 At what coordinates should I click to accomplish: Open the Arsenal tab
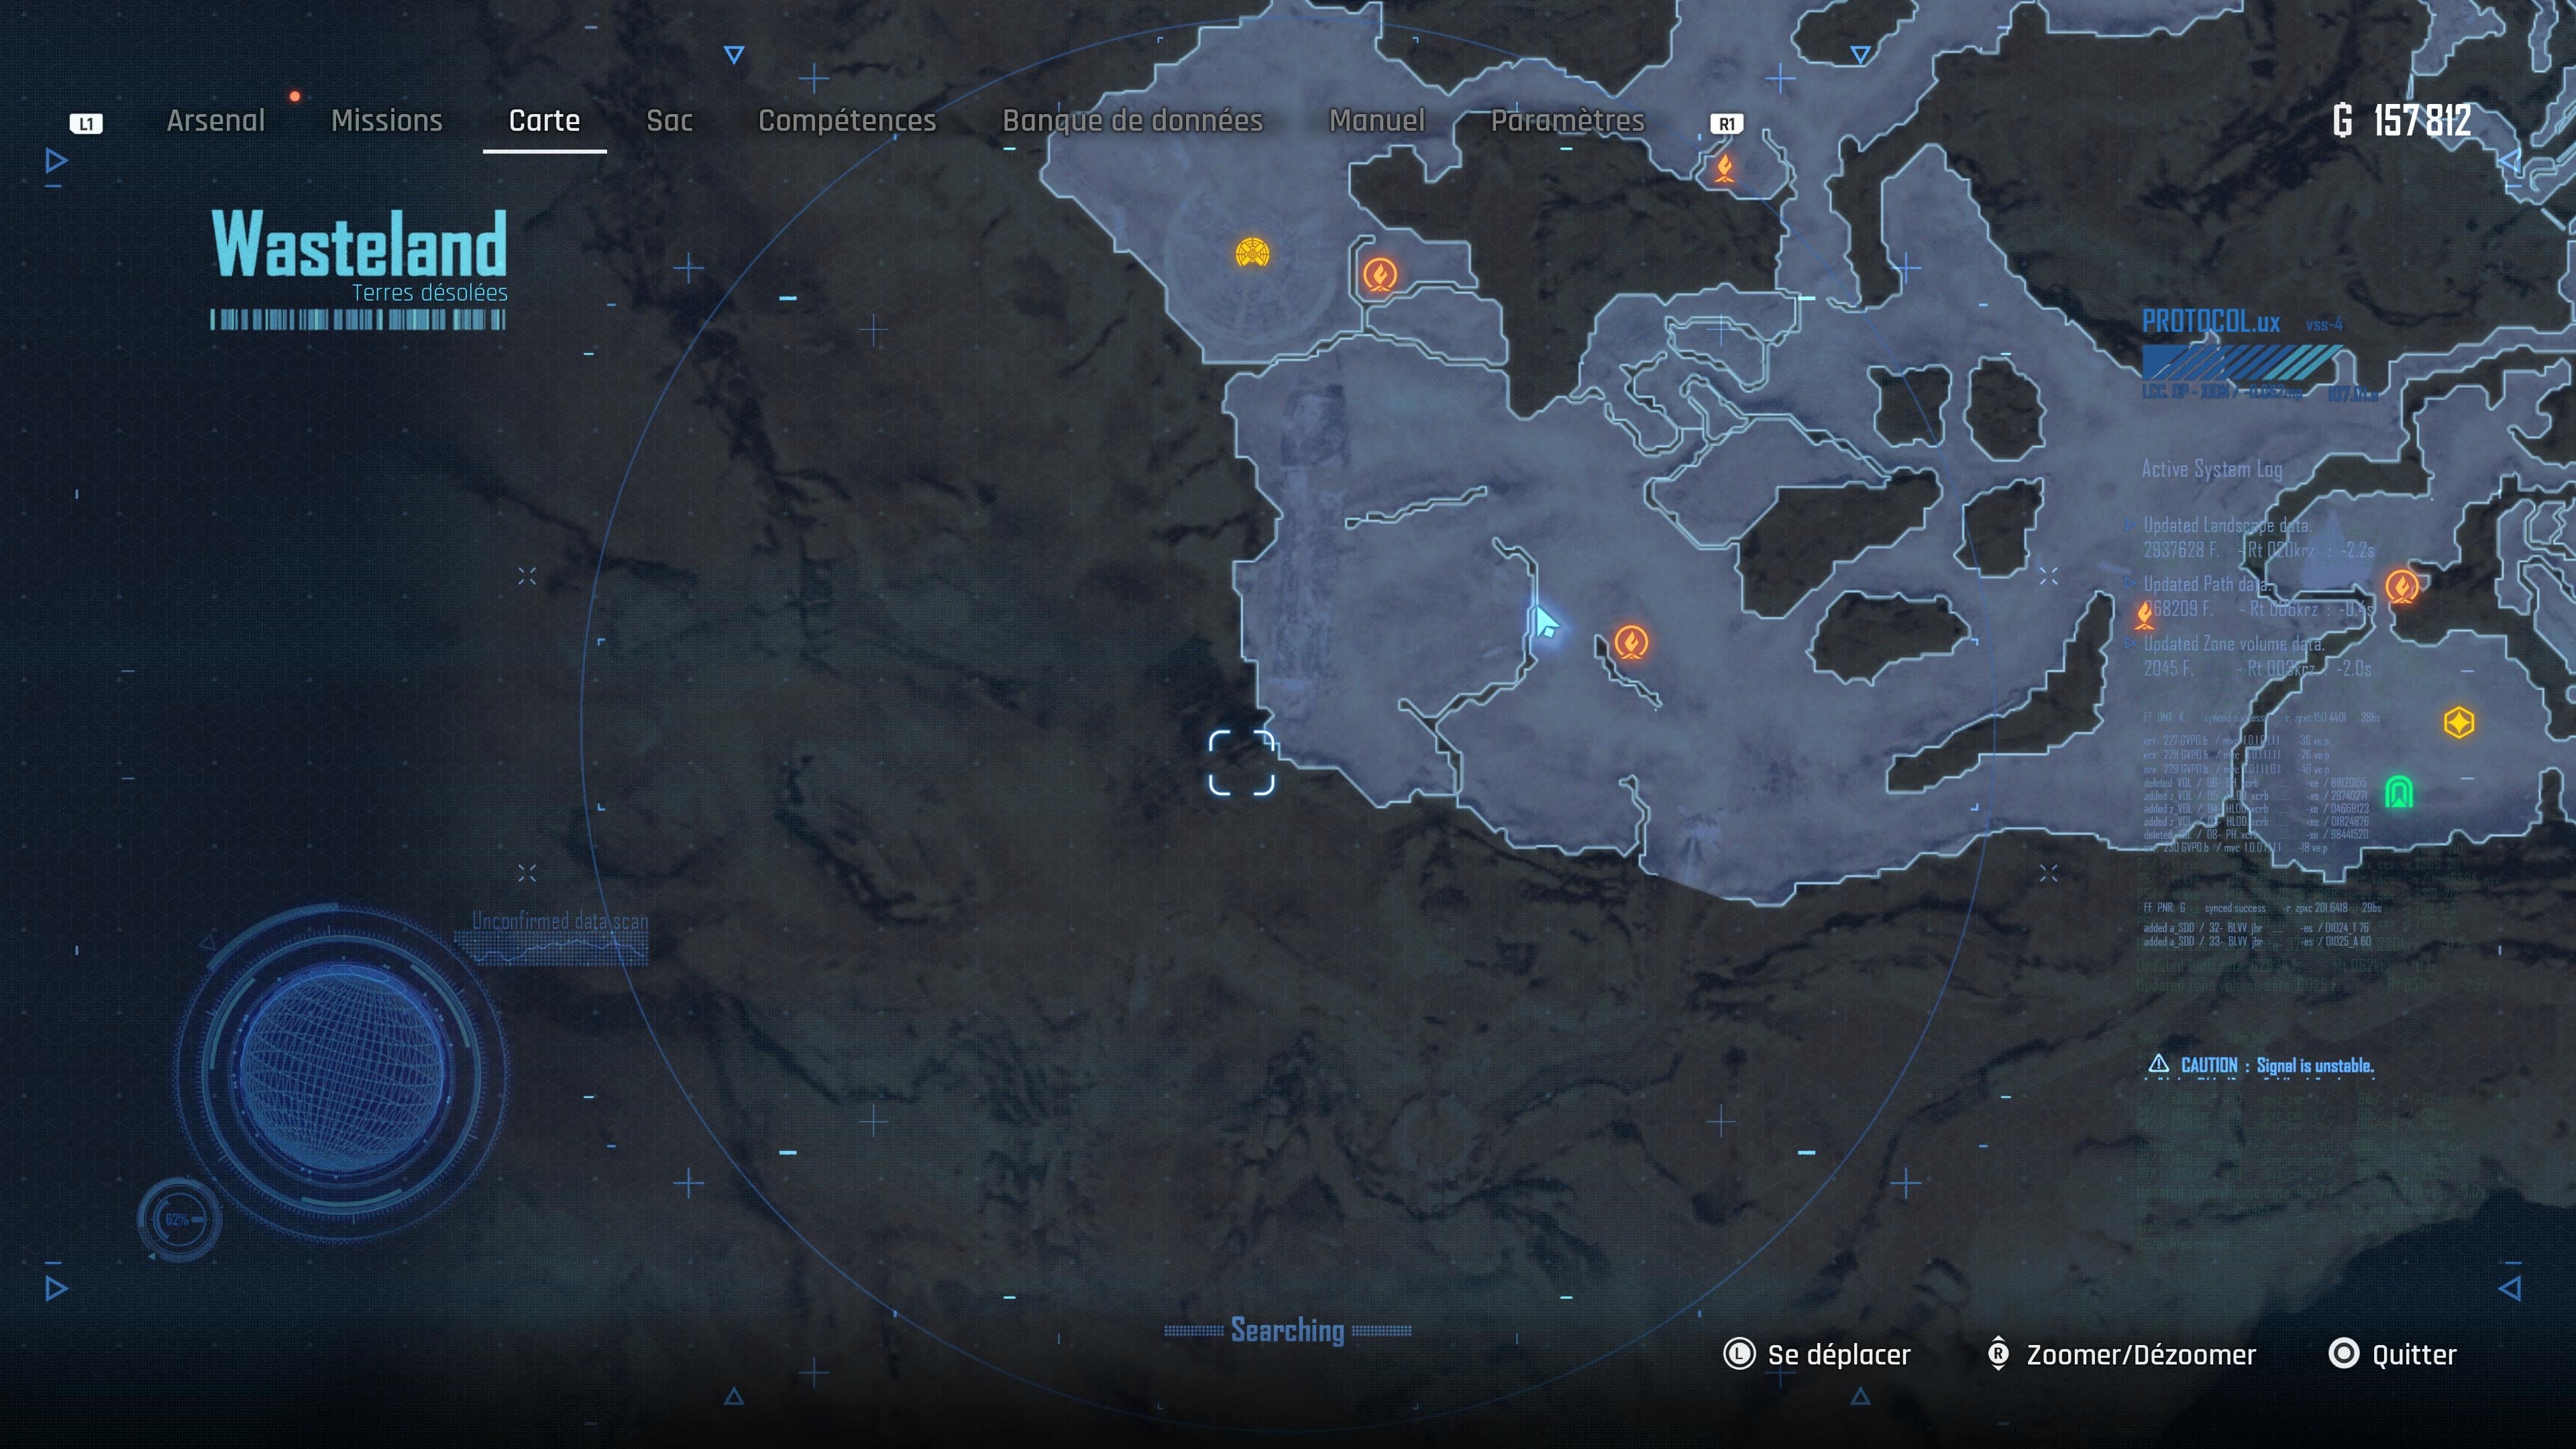(216, 120)
